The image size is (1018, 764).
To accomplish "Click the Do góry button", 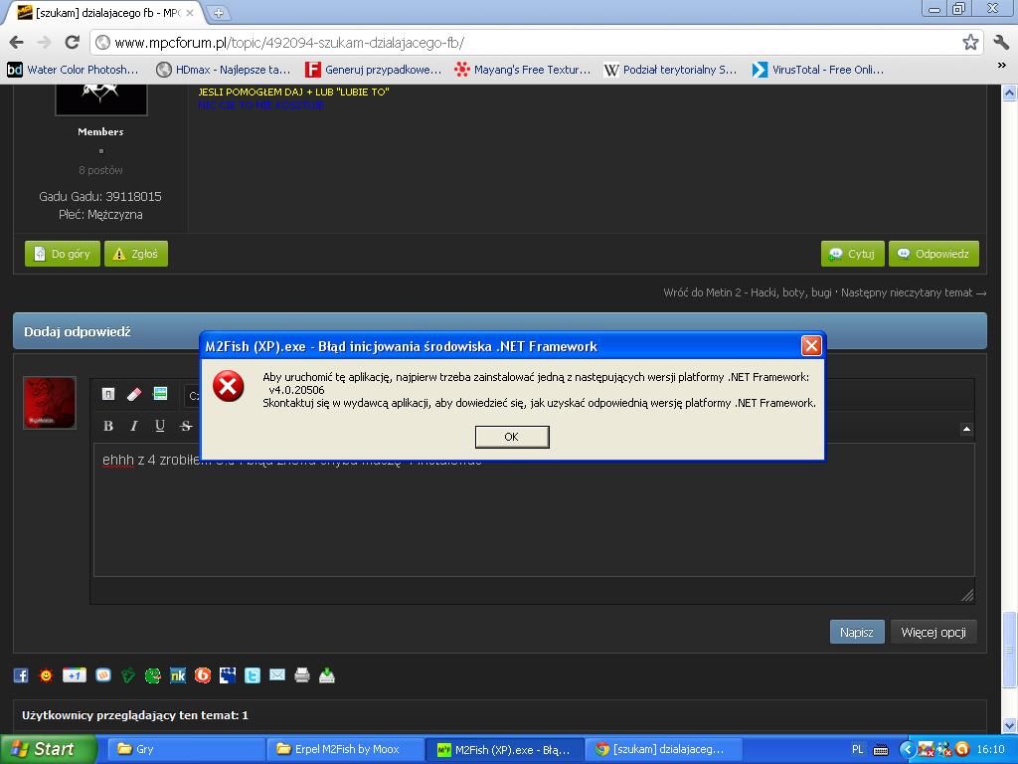I will pyautogui.click(x=63, y=254).
